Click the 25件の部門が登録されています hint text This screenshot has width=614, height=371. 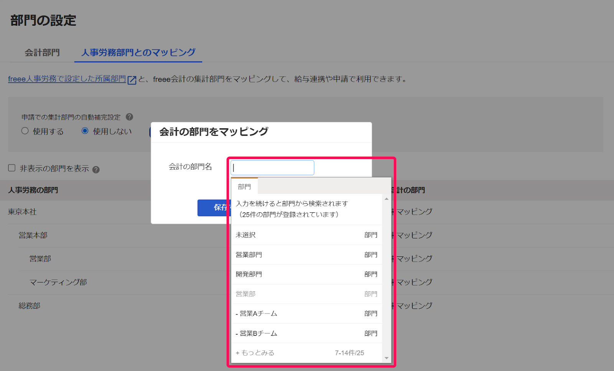289,215
